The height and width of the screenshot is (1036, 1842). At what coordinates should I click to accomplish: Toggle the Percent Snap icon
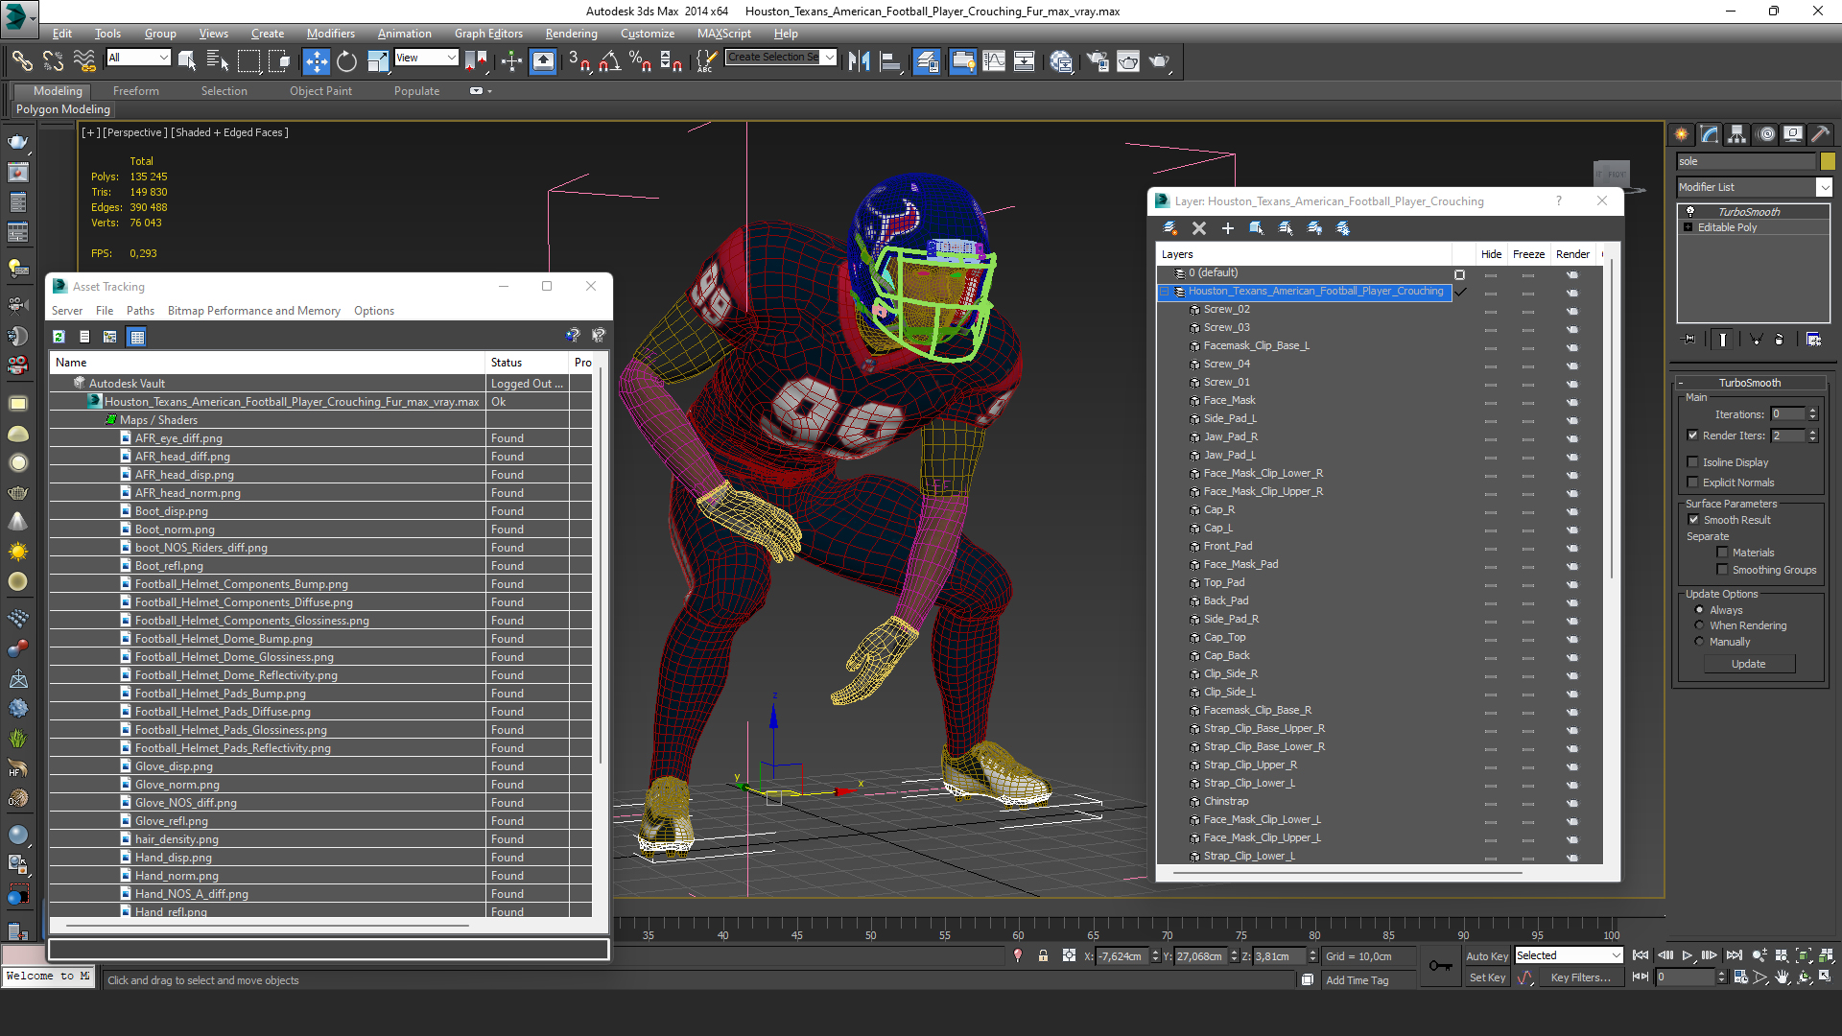[x=640, y=61]
